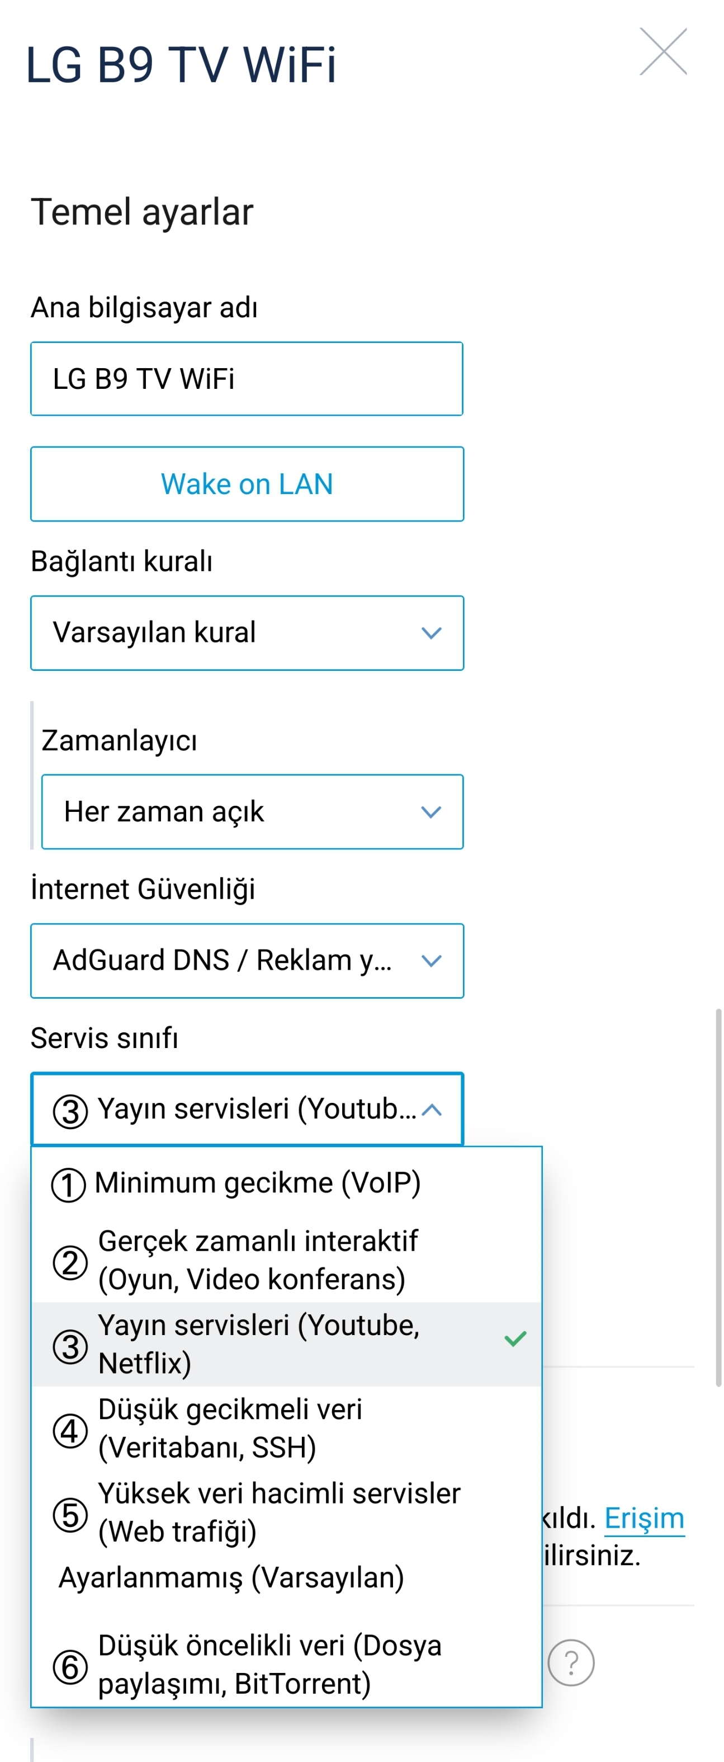Click the circled 1 priority icon

pos(68,1185)
